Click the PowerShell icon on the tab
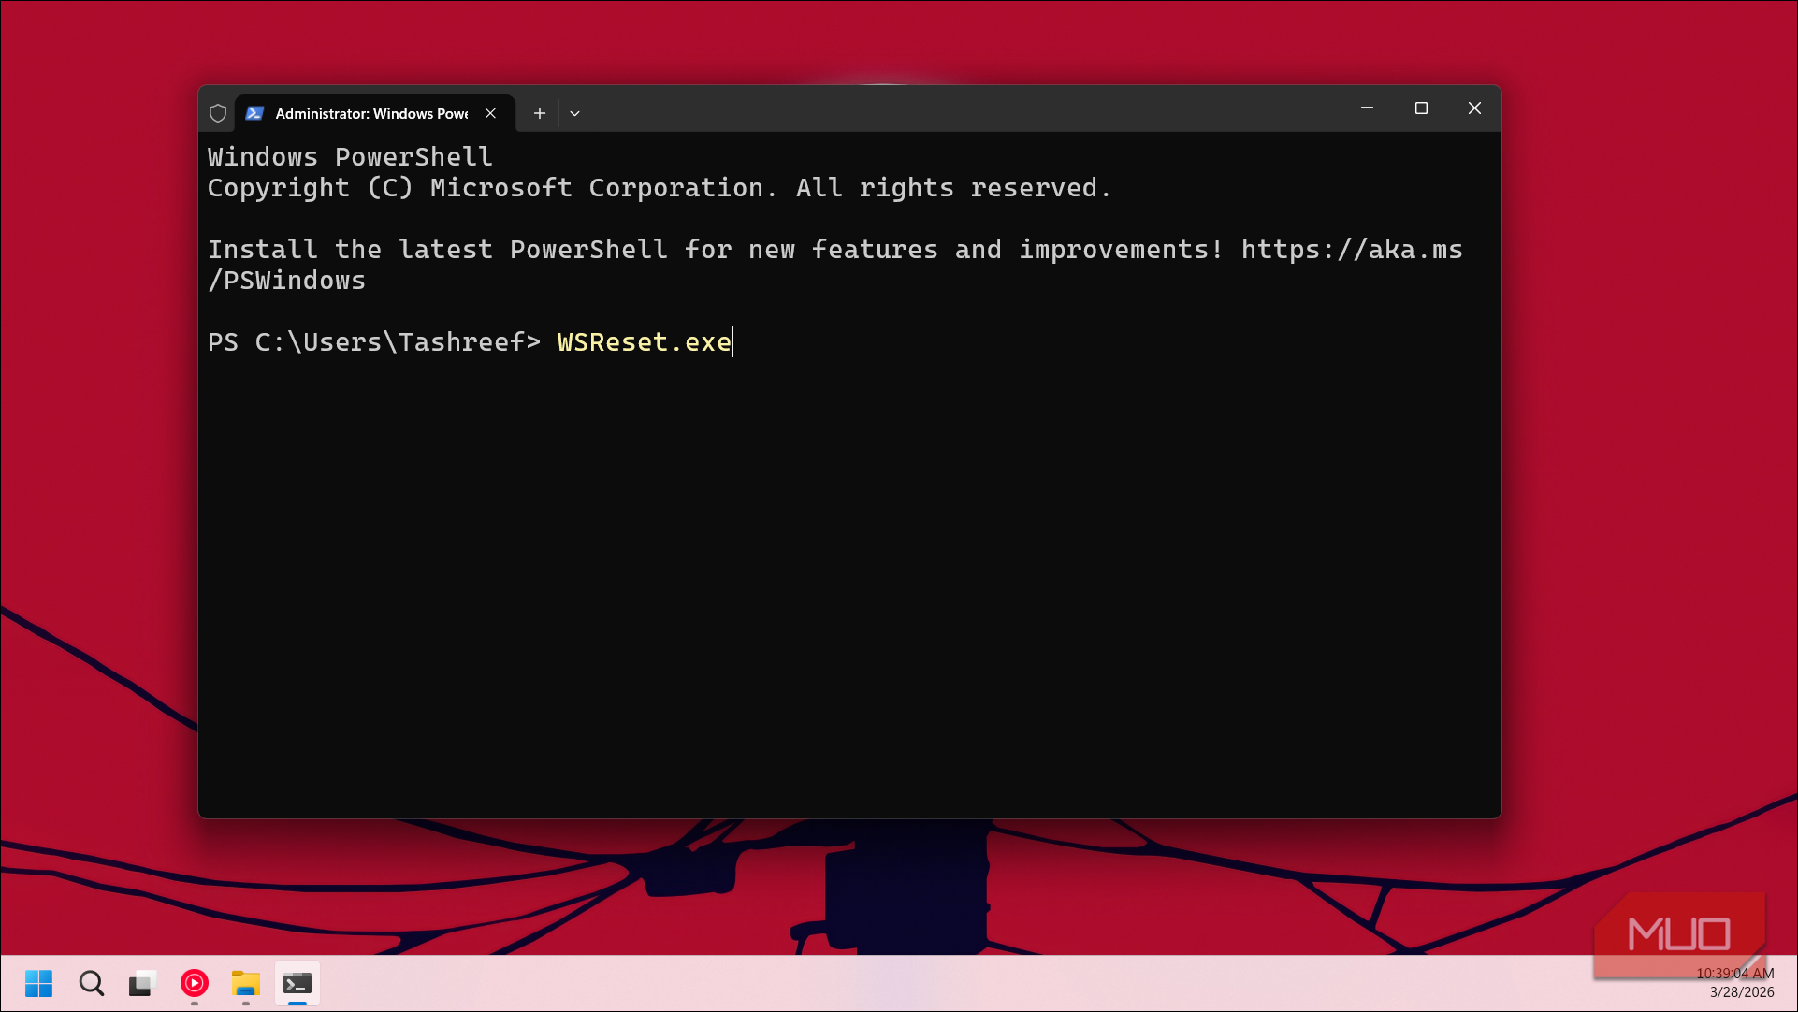 pos(254,113)
